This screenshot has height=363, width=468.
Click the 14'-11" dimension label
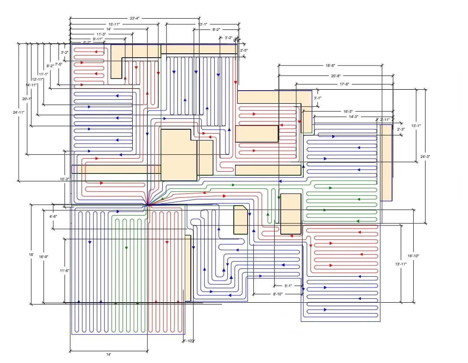click(x=31, y=85)
